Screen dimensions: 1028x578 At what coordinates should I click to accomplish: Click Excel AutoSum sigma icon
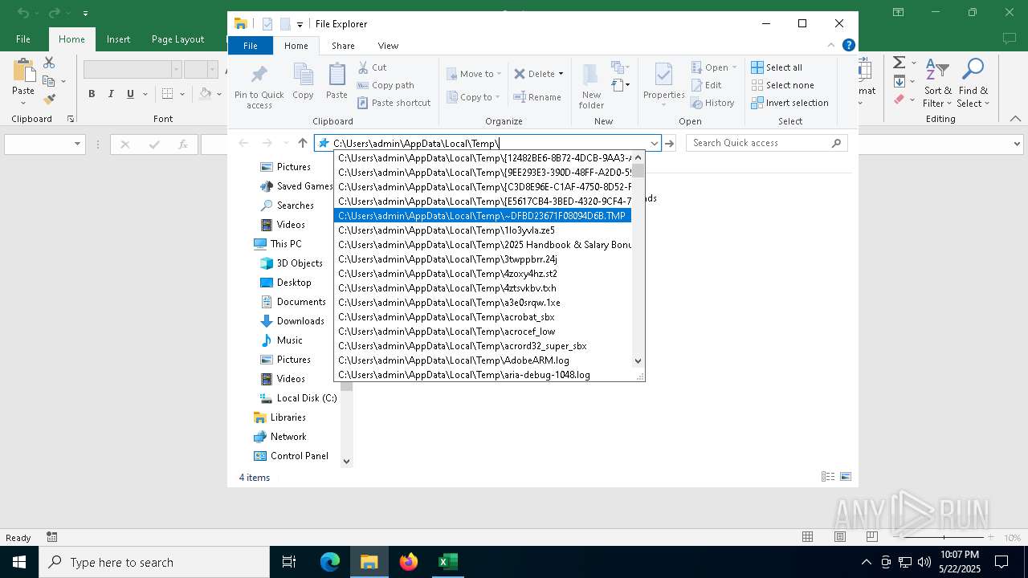click(899, 63)
